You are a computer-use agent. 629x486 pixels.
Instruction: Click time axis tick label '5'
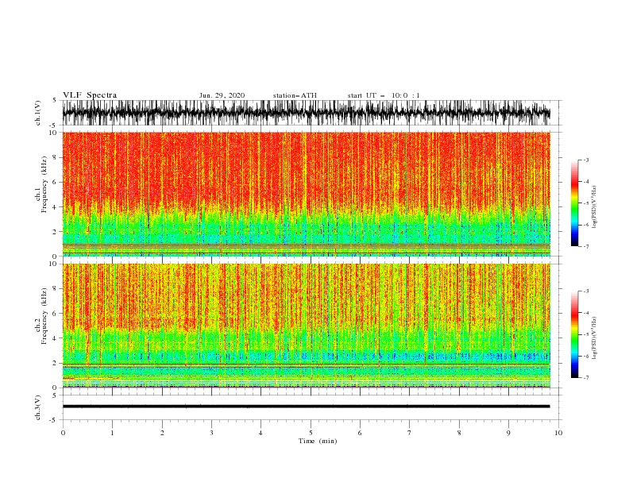click(311, 433)
